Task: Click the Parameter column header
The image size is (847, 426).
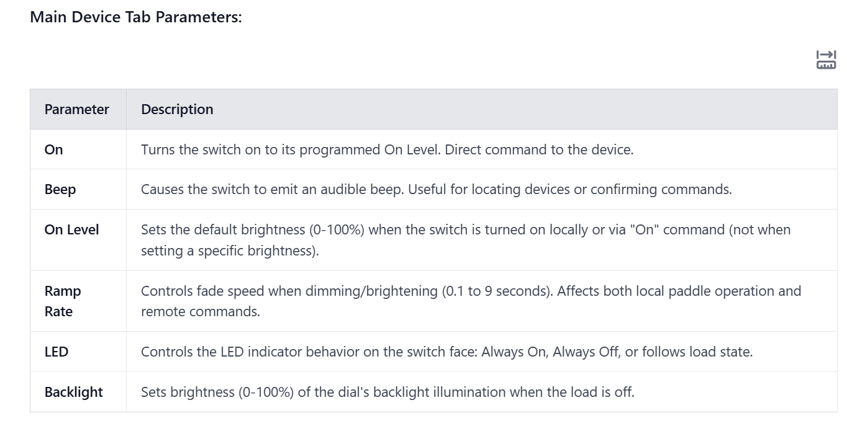Action: tap(76, 110)
